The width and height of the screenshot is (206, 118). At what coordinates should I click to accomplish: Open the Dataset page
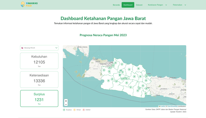point(139,5)
